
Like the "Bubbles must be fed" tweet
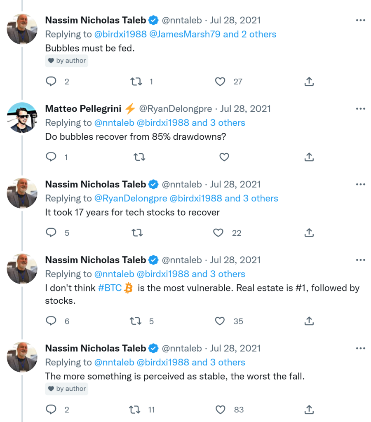coord(221,82)
